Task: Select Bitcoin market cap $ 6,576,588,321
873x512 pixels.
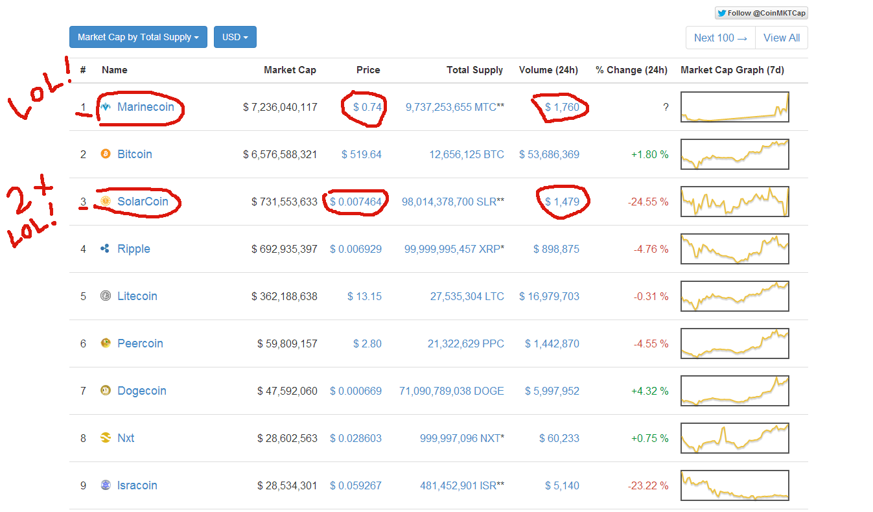Action: click(281, 154)
